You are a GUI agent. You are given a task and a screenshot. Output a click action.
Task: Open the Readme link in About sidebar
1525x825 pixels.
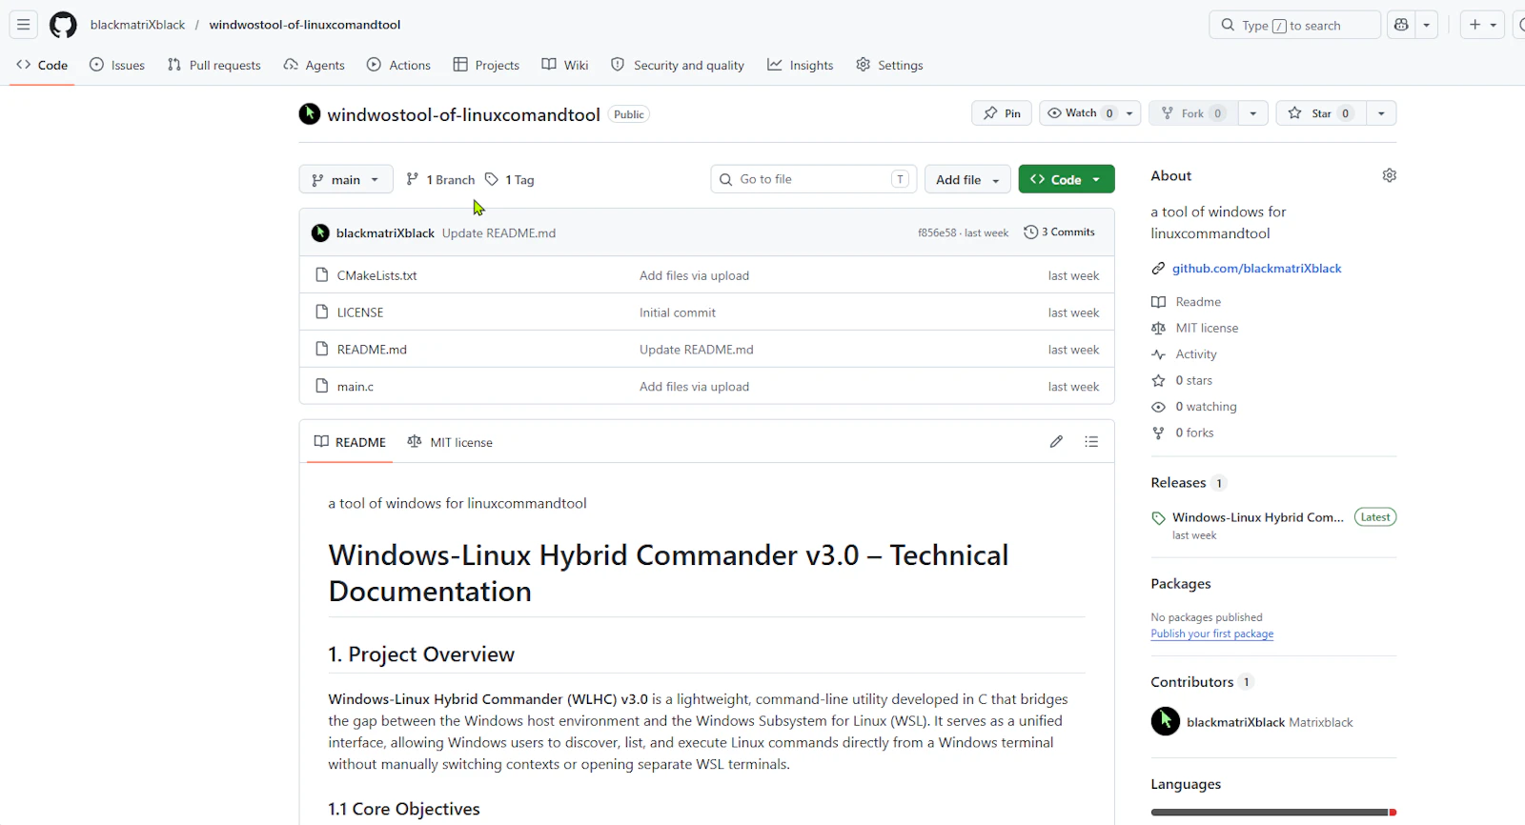tap(1198, 302)
